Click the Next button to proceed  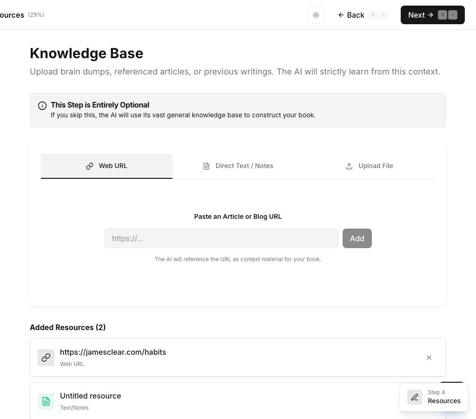[416, 15]
